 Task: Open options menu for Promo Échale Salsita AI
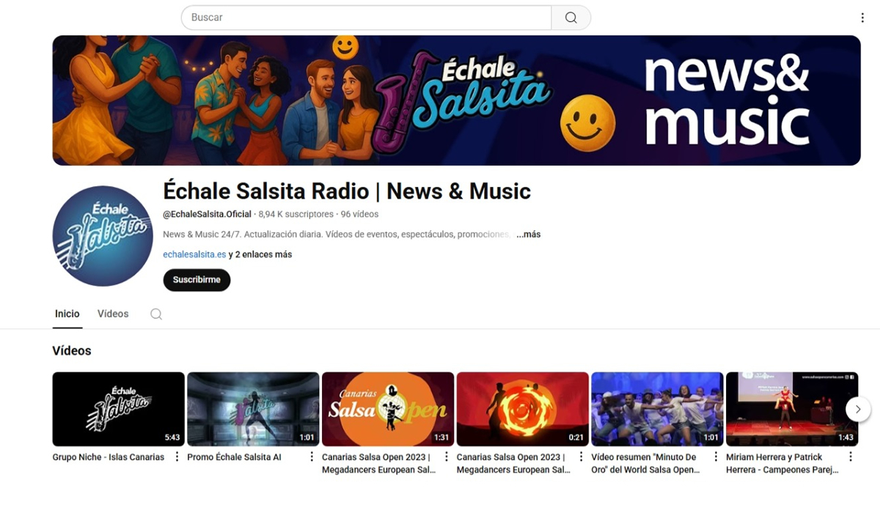312,457
